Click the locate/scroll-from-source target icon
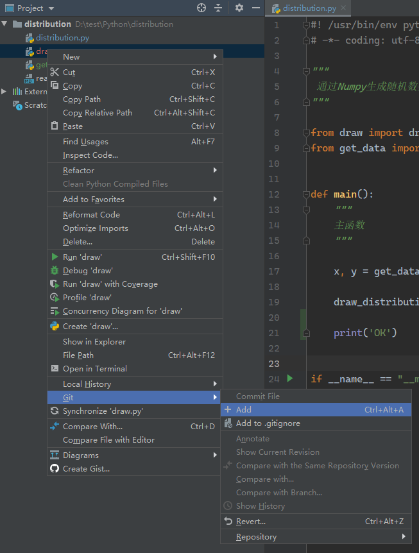The image size is (419, 553). (x=201, y=8)
